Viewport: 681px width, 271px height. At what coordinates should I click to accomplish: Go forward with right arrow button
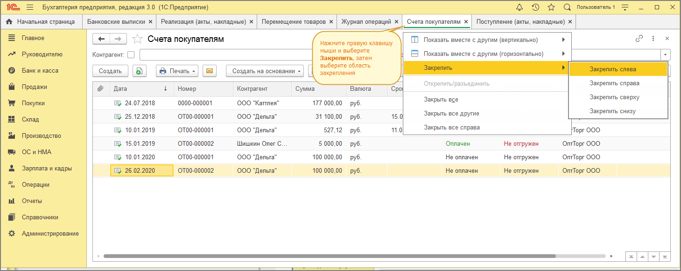(118, 39)
